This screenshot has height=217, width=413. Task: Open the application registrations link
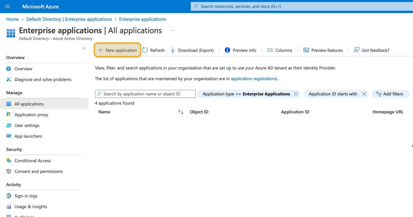254,78
